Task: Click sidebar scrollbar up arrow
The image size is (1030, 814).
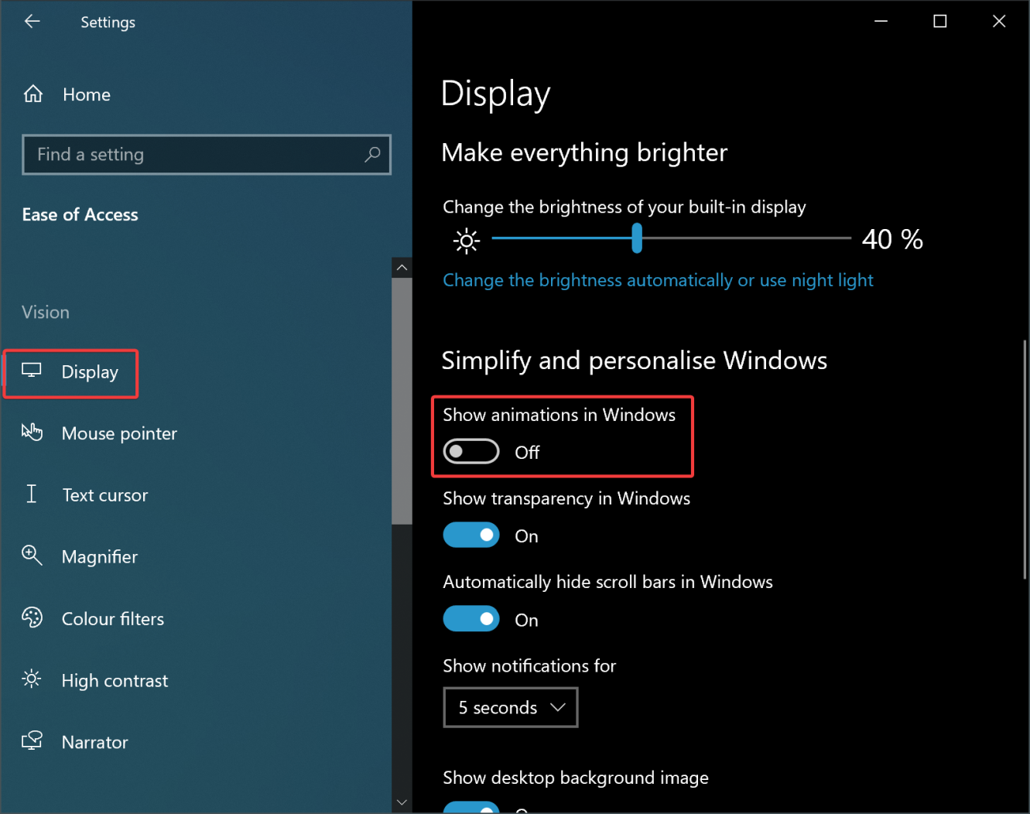Action: tap(402, 268)
